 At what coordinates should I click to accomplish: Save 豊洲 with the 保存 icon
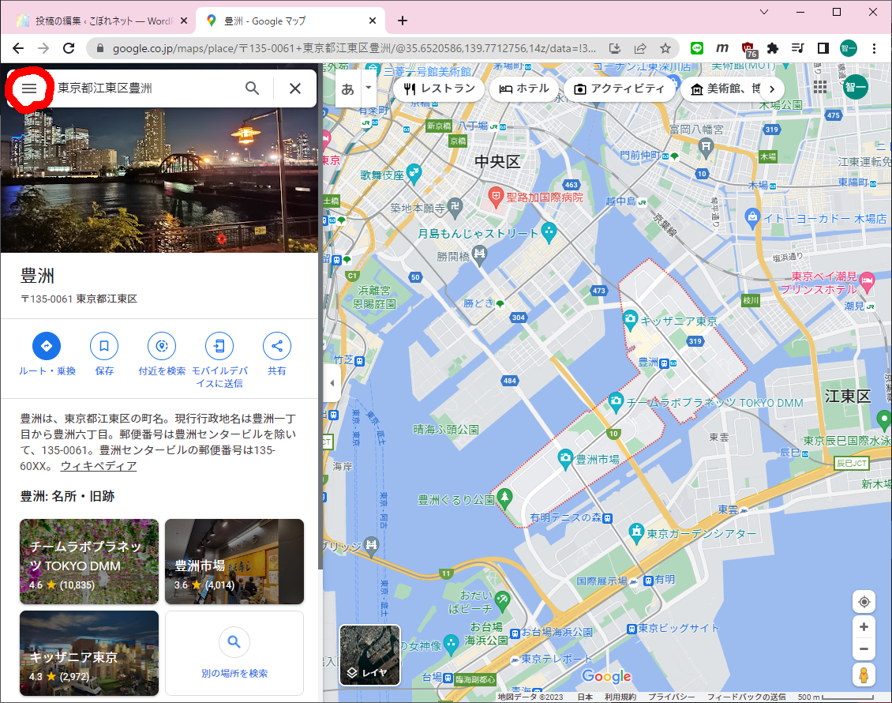click(104, 346)
